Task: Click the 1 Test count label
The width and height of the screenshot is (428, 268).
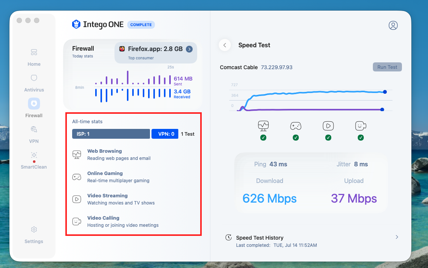Action: tap(187, 134)
